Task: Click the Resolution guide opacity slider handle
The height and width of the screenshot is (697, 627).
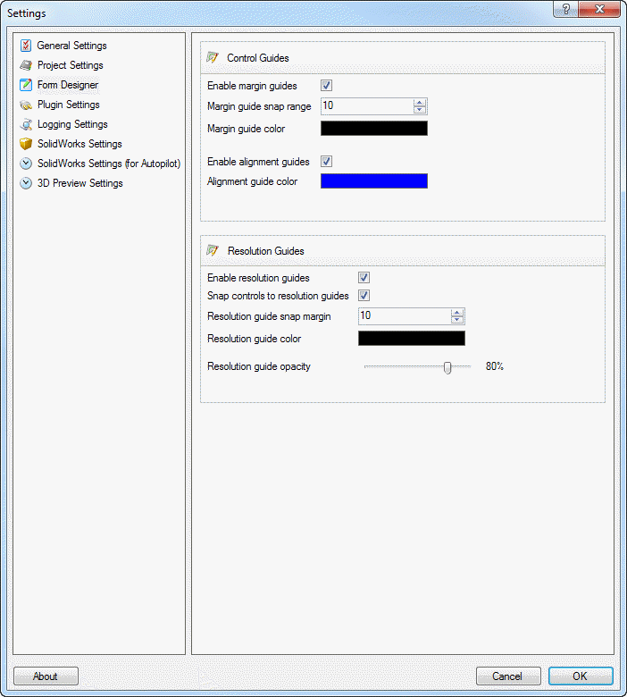Action: pyautogui.click(x=447, y=367)
